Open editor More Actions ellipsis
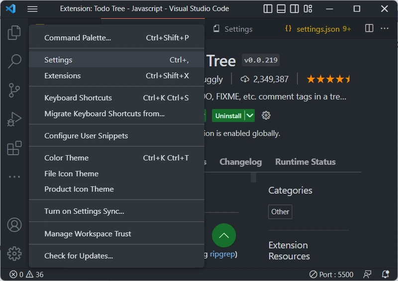Screen dimensions: 398x281 point(385,28)
